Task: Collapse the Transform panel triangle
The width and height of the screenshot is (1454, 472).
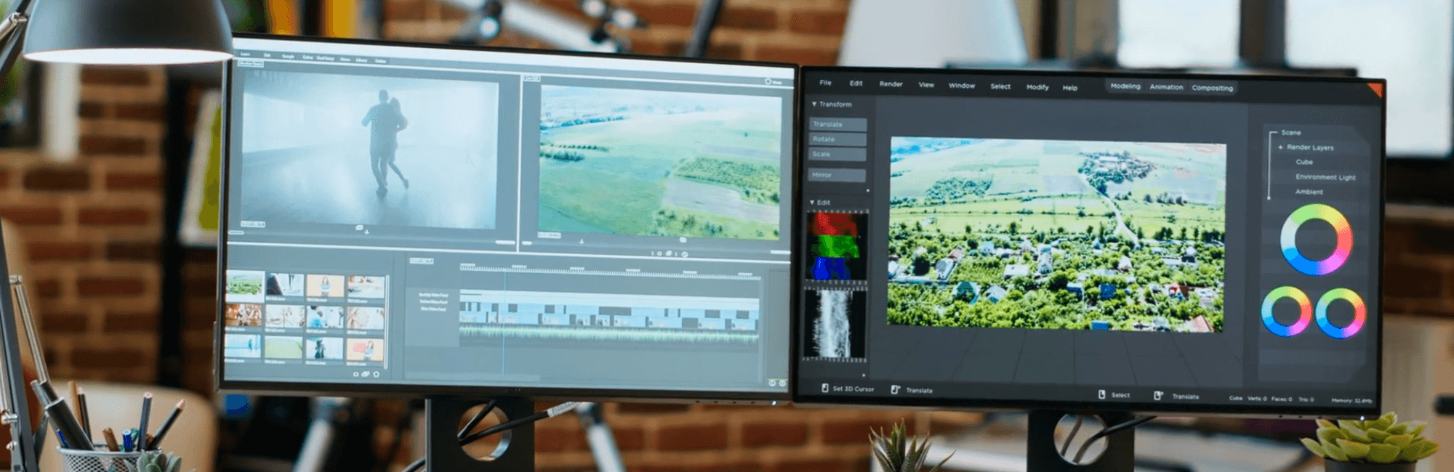Action: pos(814,104)
